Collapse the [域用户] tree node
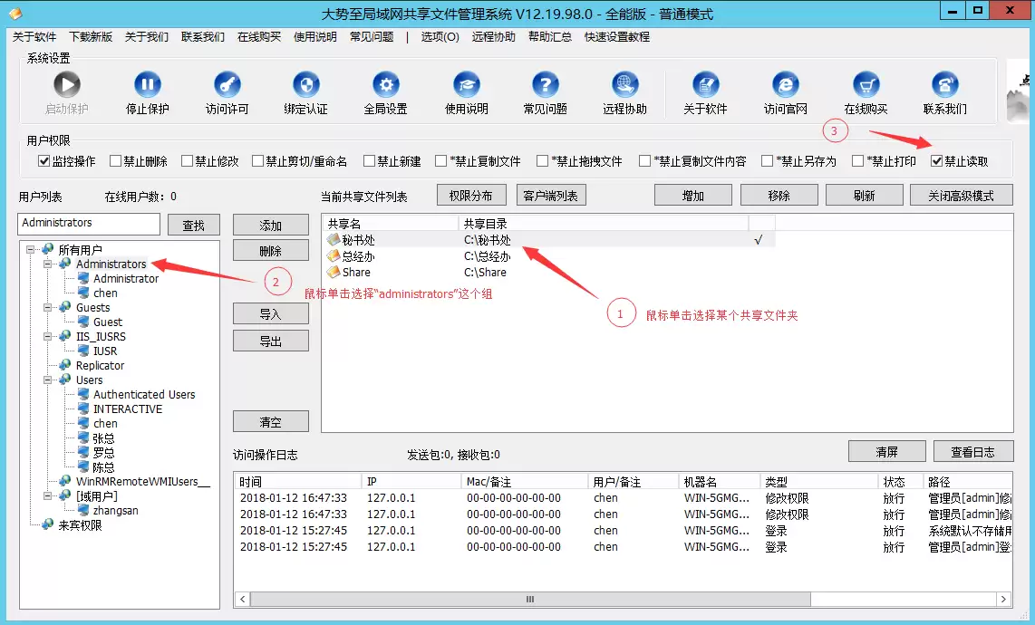Image resolution: width=1035 pixels, height=625 pixels. [47, 496]
